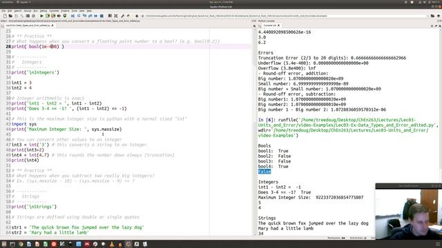Open Preferences with the wrench icon
The image size is (442, 248).
123,16
